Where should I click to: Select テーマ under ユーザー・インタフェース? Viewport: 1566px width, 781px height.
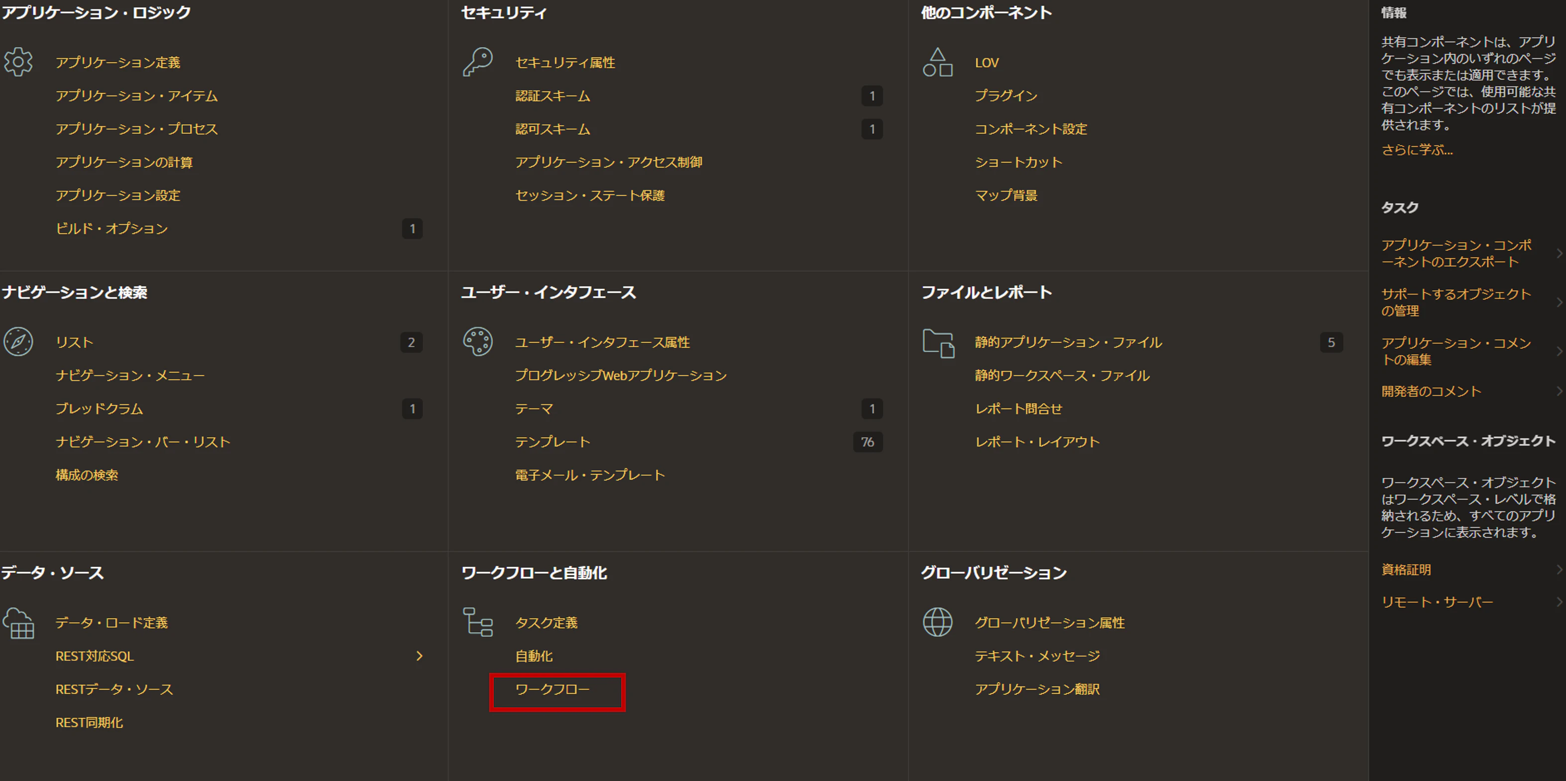click(533, 408)
